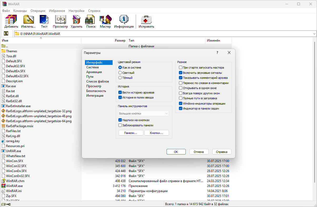Uncheck Вести историю архивов
This screenshot has width=317, height=207.
click(120, 92)
